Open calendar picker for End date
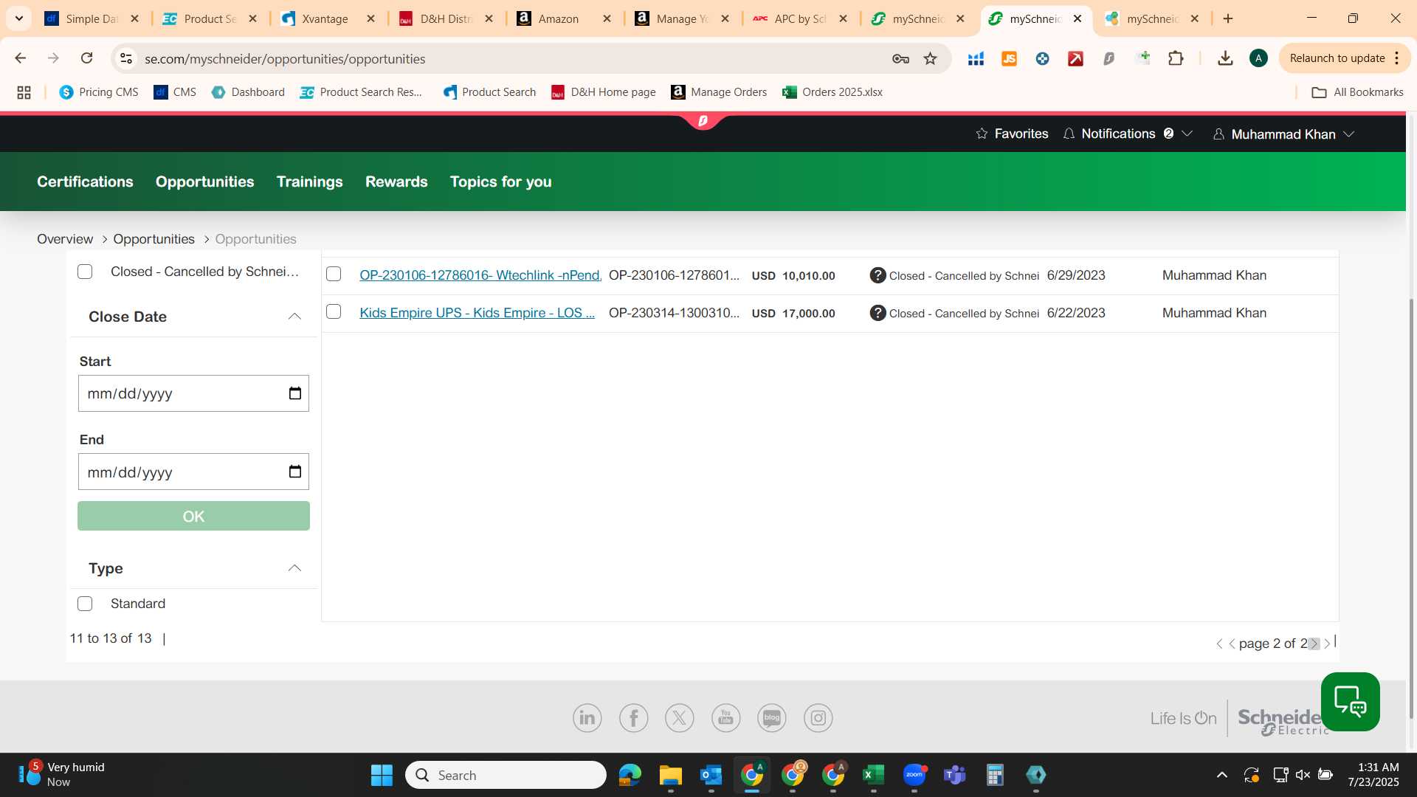The image size is (1417, 797). [x=295, y=472]
